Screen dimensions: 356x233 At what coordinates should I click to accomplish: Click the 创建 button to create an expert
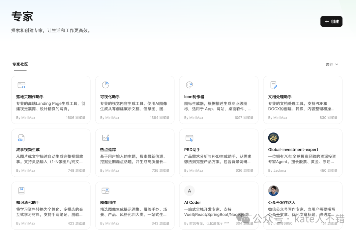(x=331, y=21)
